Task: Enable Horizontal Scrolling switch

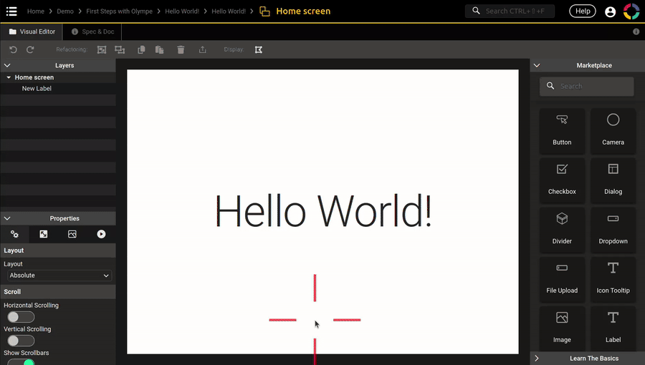Action: [x=21, y=317]
